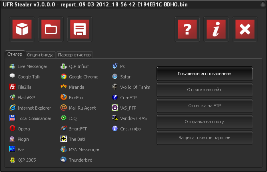
Task: Toggle the Google Talk entry
Action: coord(25,77)
